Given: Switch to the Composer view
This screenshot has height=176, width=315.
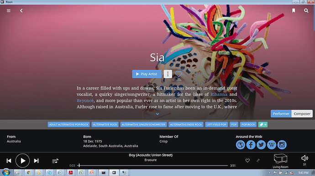Looking at the screenshot, I should click(x=302, y=114).
